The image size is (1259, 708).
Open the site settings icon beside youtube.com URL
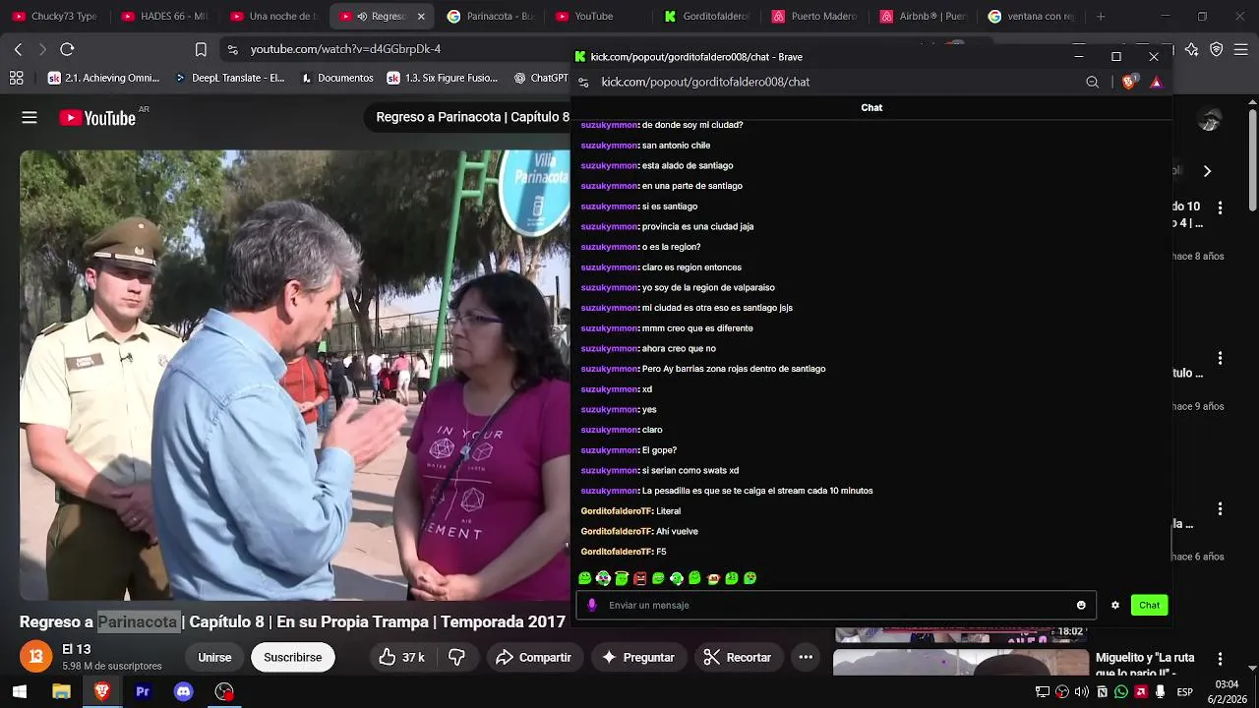point(232,49)
